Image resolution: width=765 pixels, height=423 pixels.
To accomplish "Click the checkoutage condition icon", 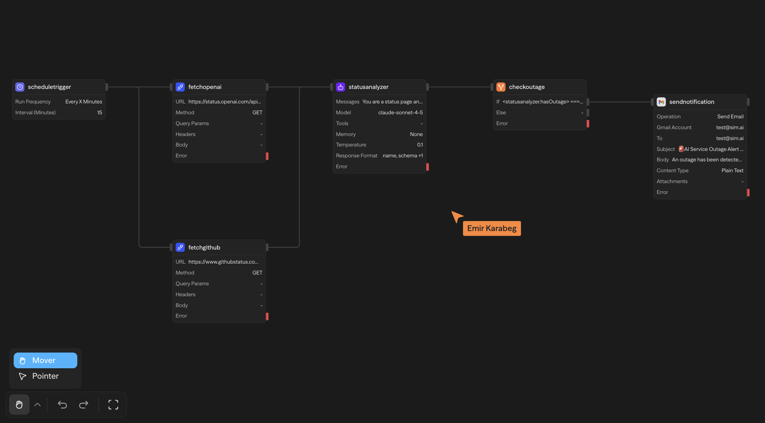I will [500, 87].
